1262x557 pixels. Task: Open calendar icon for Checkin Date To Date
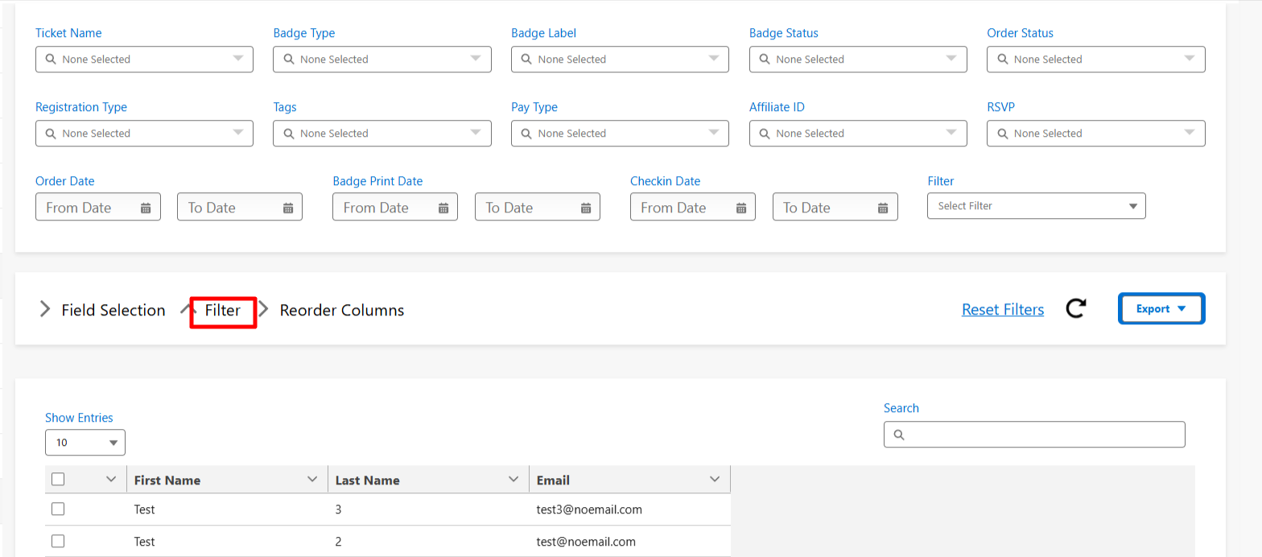[x=883, y=208]
